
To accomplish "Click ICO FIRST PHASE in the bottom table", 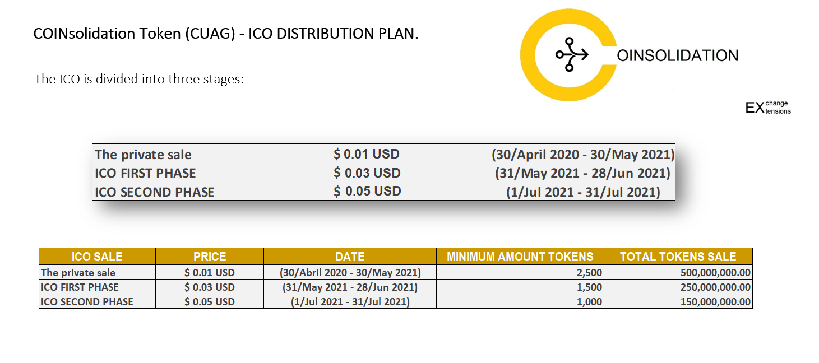I will pyautogui.click(x=80, y=287).
